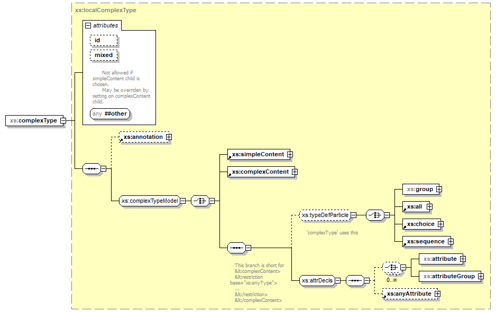Viewport: 496px width, 312px height.
Task: Click the mixed attribute box
Action: click(x=104, y=55)
